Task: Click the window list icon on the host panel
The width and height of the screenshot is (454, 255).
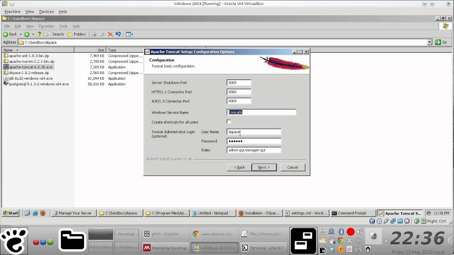Action: coord(303,241)
